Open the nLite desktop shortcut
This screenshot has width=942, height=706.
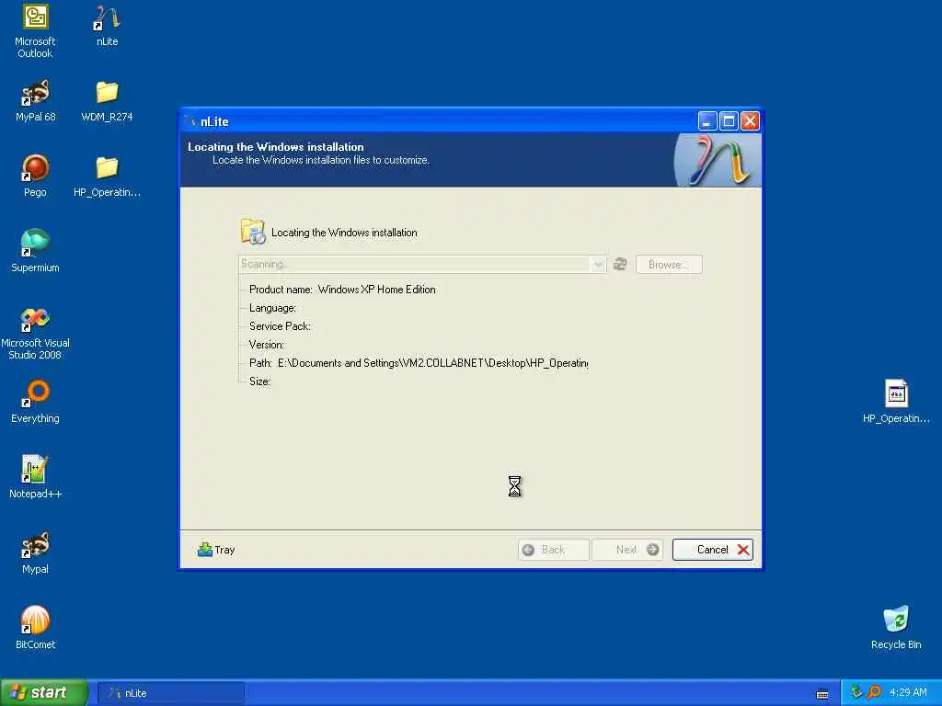[x=107, y=25]
